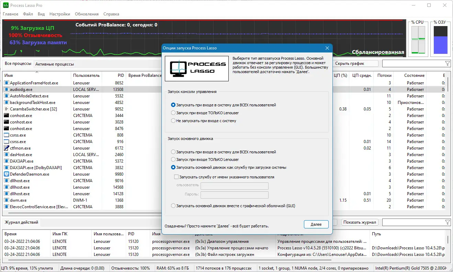453x272 pixels.
Task: Sort by the Время ProBalance column
Action: (145, 75)
